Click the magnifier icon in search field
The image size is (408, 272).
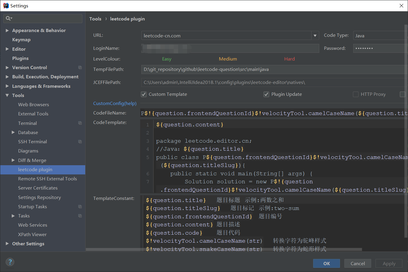[9, 18]
